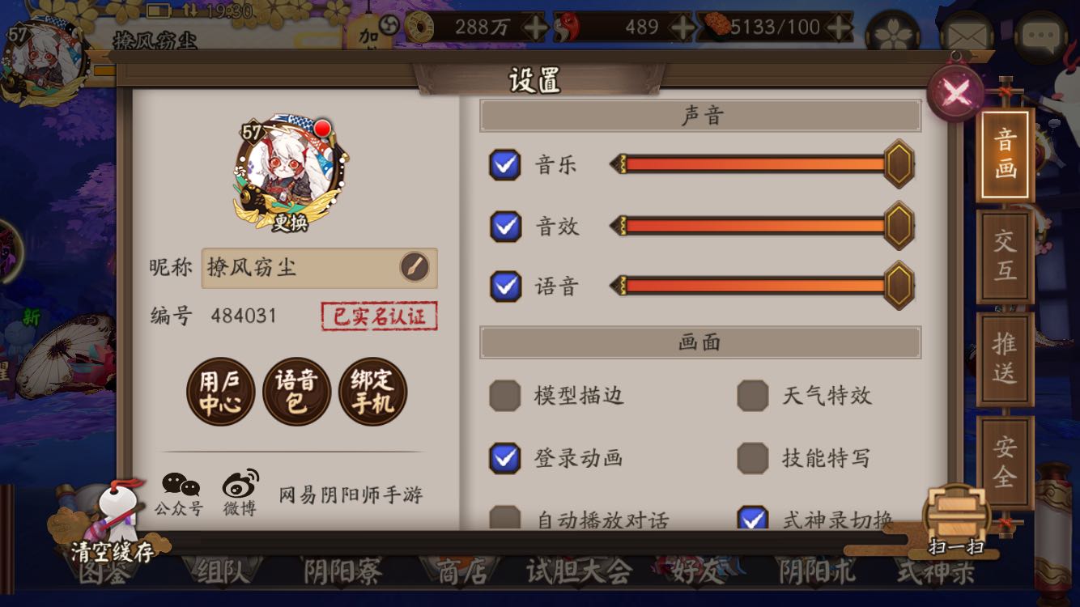This screenshot has width=1080, height=607.
Task: Tap the 绑定手机 bind phone button
Action: 372,393
